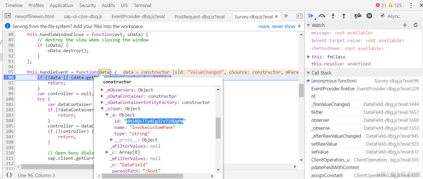The image size is (423, 179).
Task: Dismiss the workspace info bar
Action: pos(299,26)
